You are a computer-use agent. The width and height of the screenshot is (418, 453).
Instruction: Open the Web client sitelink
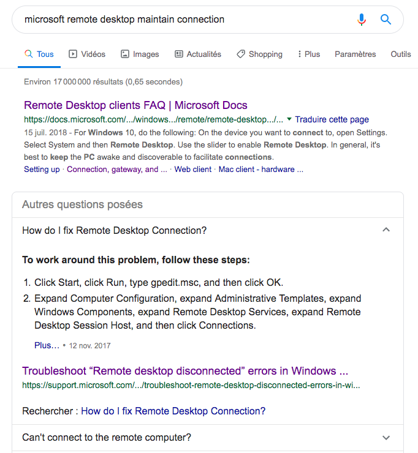coord(192,170)
